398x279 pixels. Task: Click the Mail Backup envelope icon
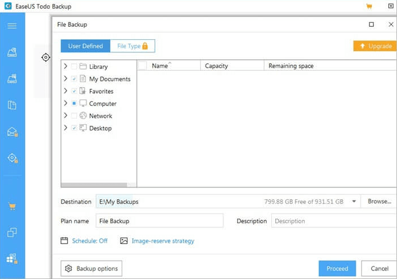12,132
